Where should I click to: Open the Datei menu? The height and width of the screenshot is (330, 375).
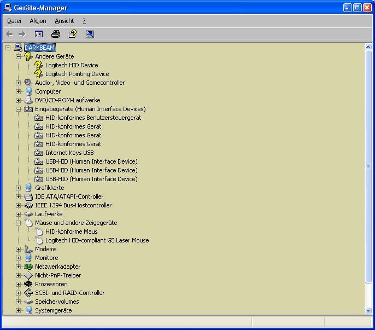pos(14,21)
